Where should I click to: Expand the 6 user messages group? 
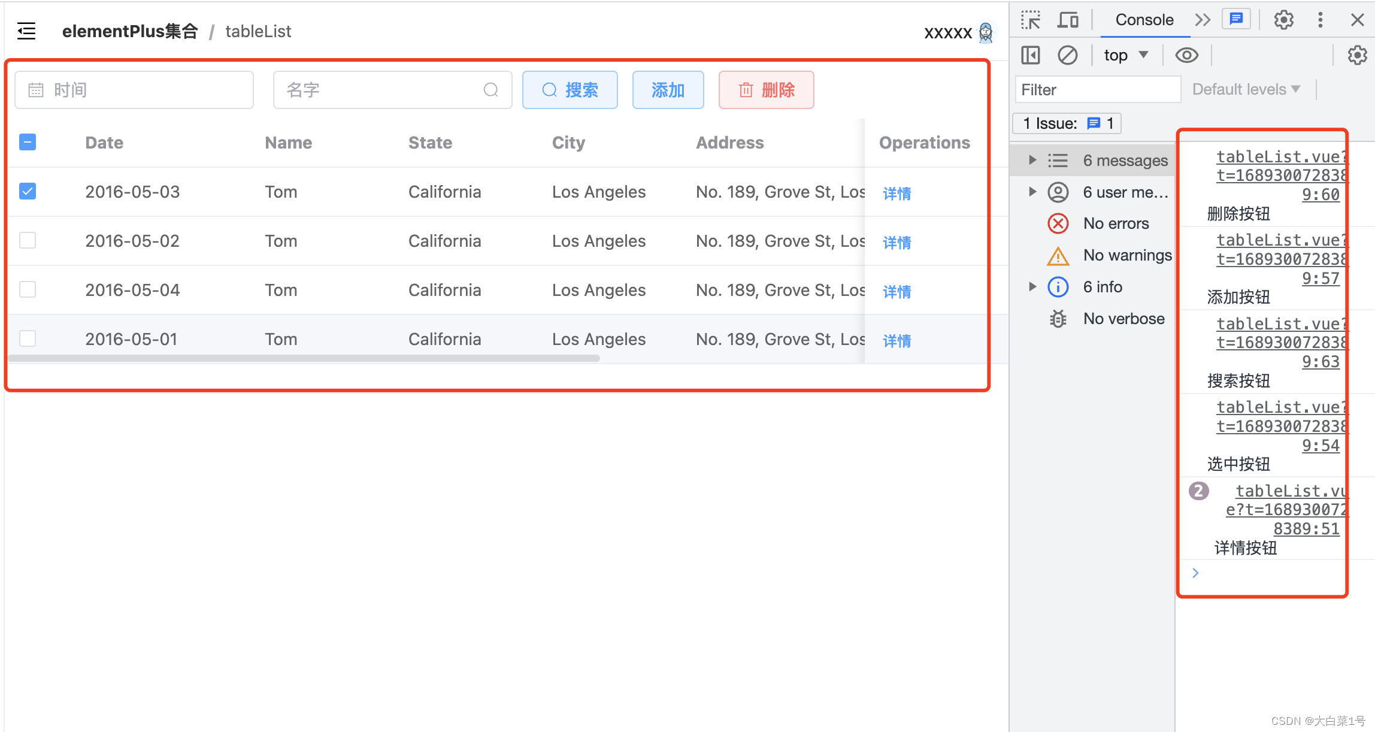click(1032, 192)
